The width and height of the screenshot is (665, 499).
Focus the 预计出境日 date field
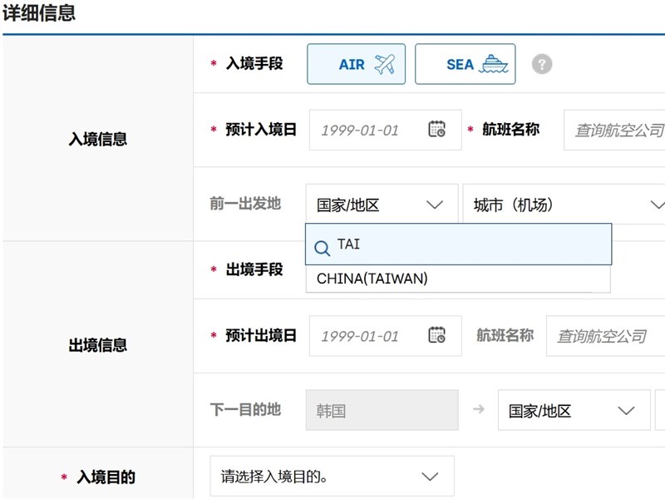pos(370,336)
